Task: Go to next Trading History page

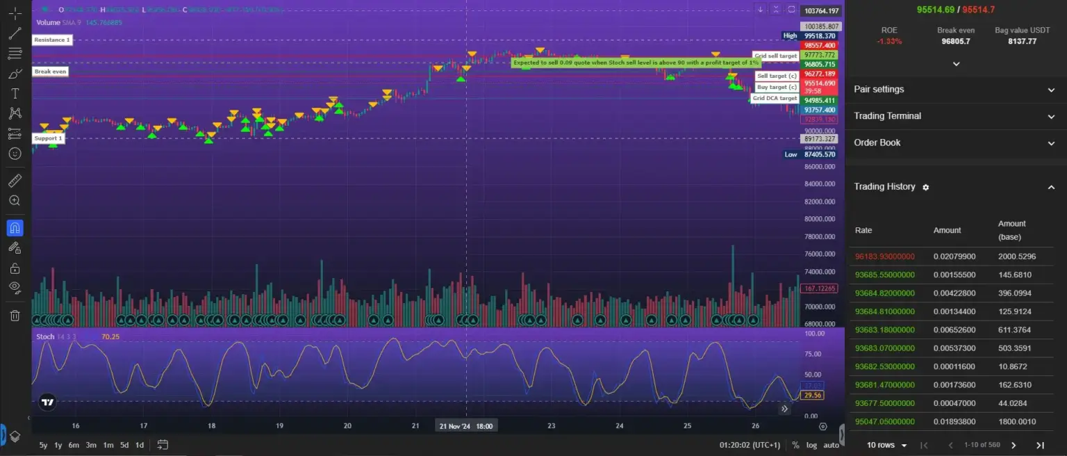Action: pos(1014,445)
